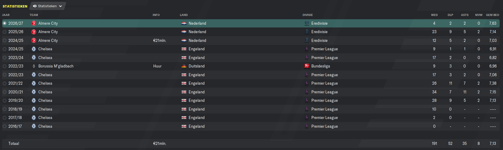This screenshot has width=503, height=150.
Task: Sort table by JAAR column header
Action: point(6,15)
